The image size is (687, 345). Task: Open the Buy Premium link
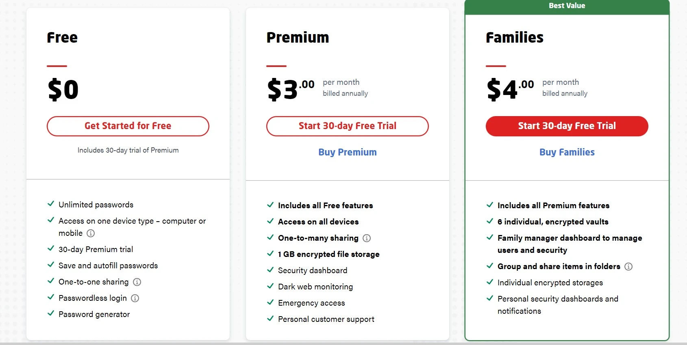pyautogui.click(x=348, y=152)
